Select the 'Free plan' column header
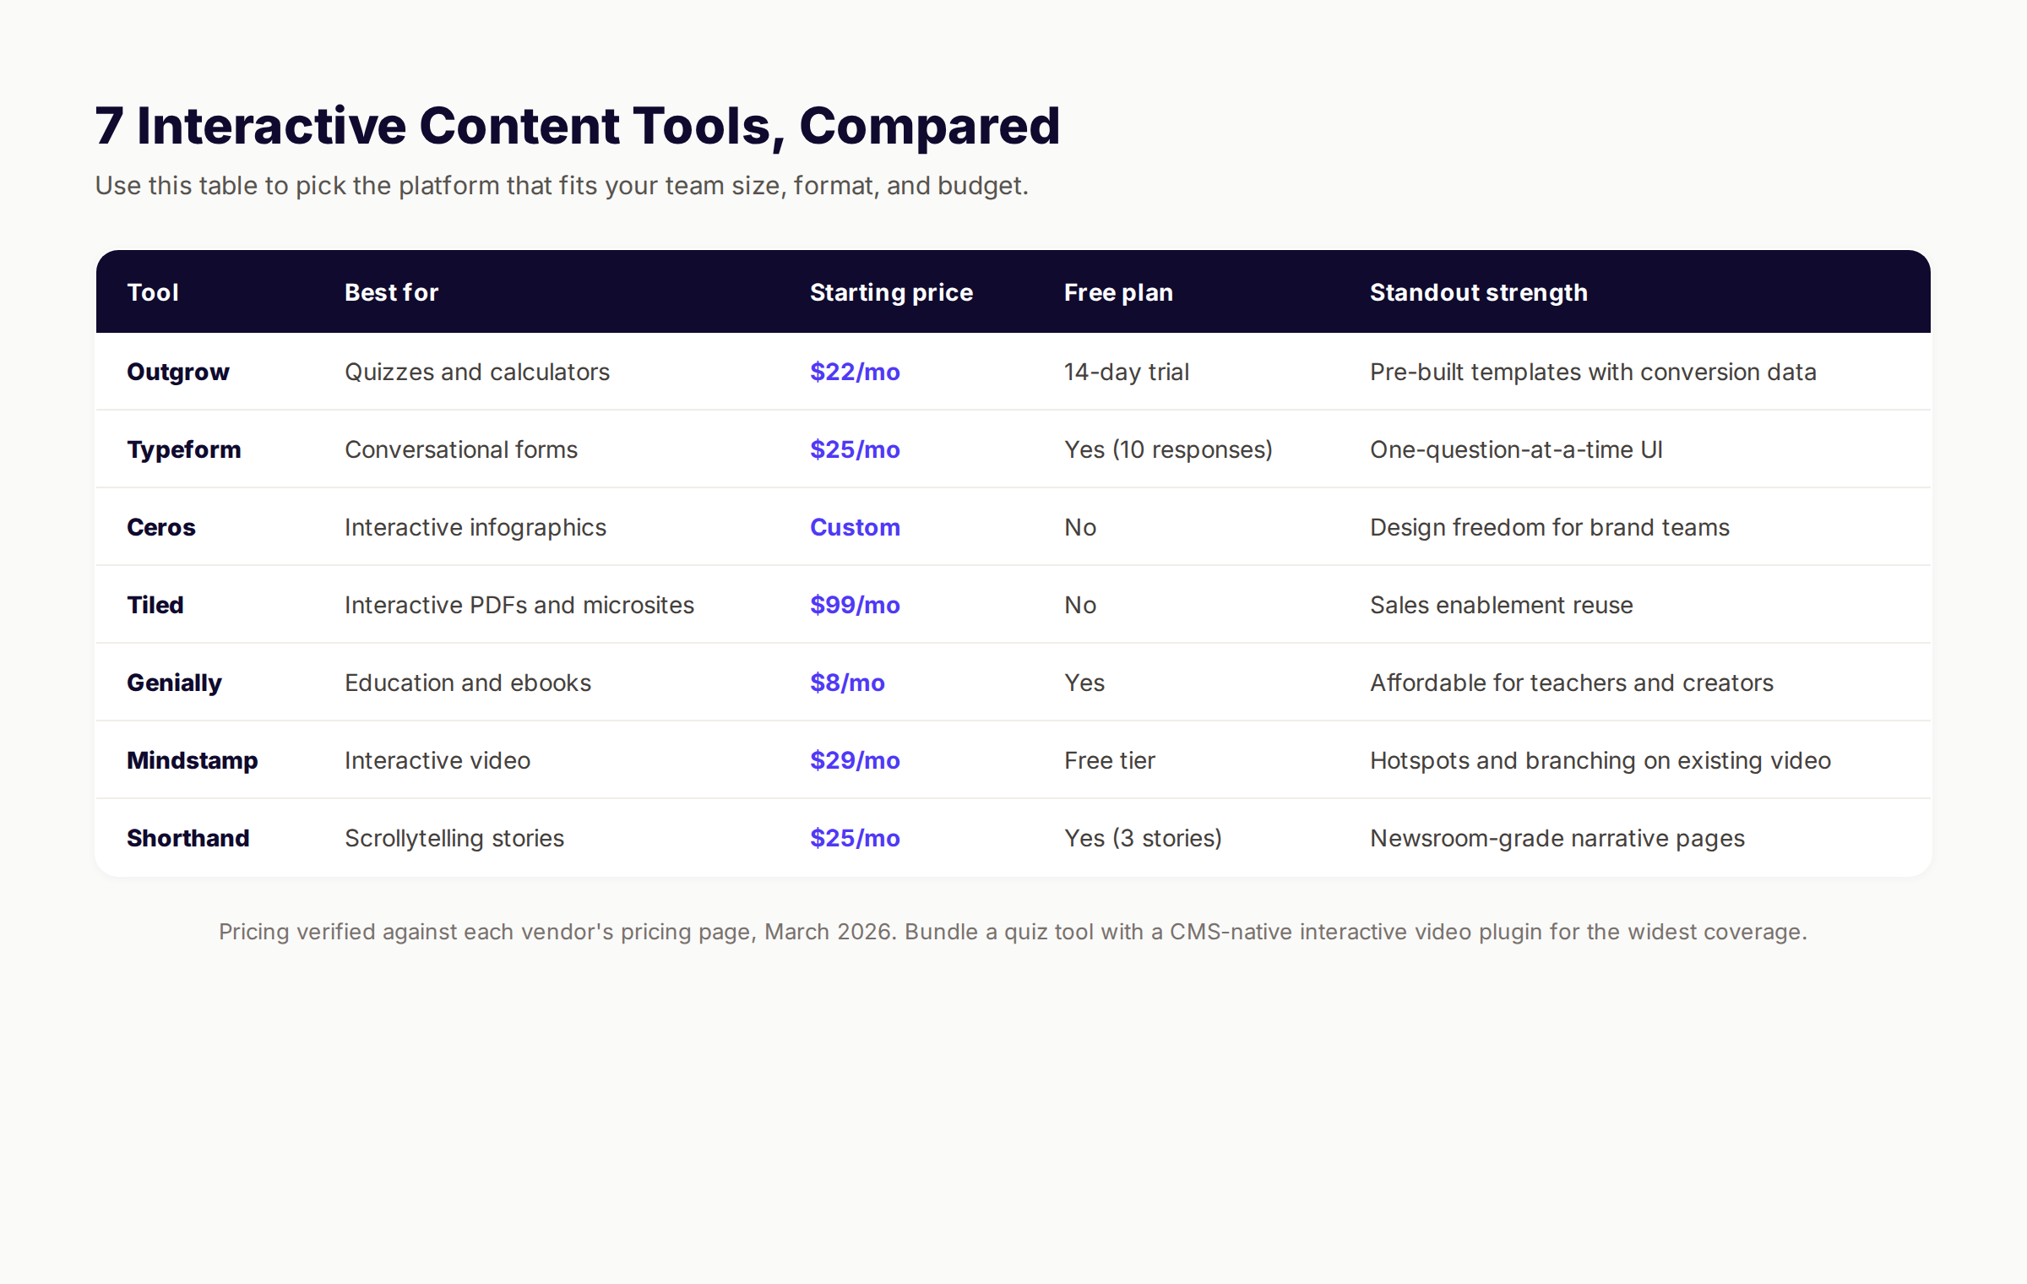This screenshot has width=2027, height=1284. point(1118,292)
